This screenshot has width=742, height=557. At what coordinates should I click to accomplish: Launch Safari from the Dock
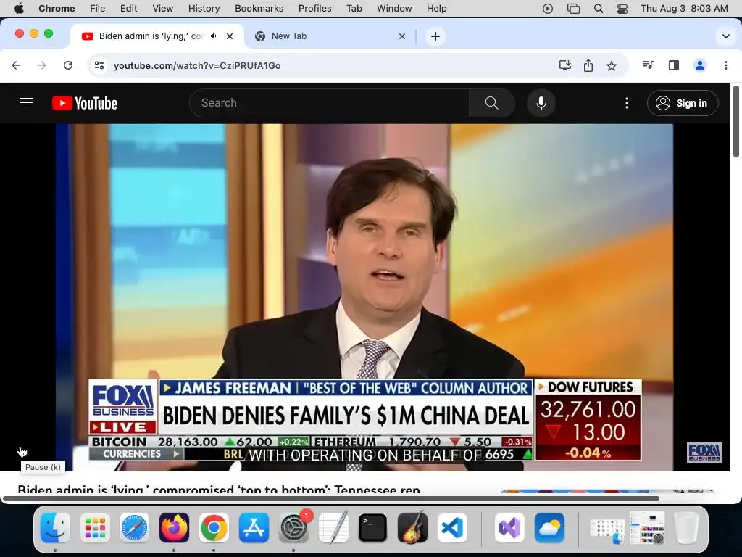tap(134, 527)
